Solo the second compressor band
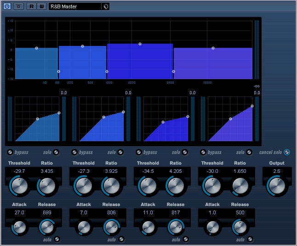Screen dimensions: 297x246 tap(120, 152)
